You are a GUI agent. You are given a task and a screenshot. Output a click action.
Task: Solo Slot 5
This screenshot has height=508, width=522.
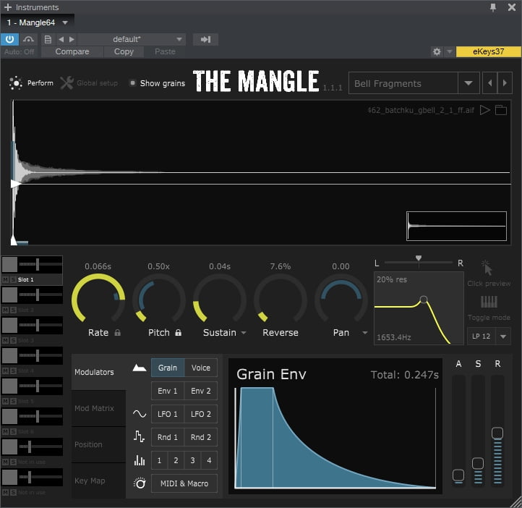13,402
